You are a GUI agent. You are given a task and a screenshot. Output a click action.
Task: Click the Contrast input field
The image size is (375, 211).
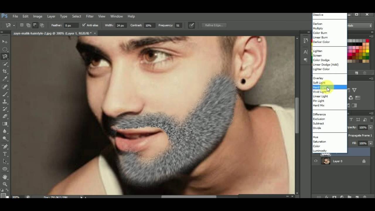pos(149,25)
